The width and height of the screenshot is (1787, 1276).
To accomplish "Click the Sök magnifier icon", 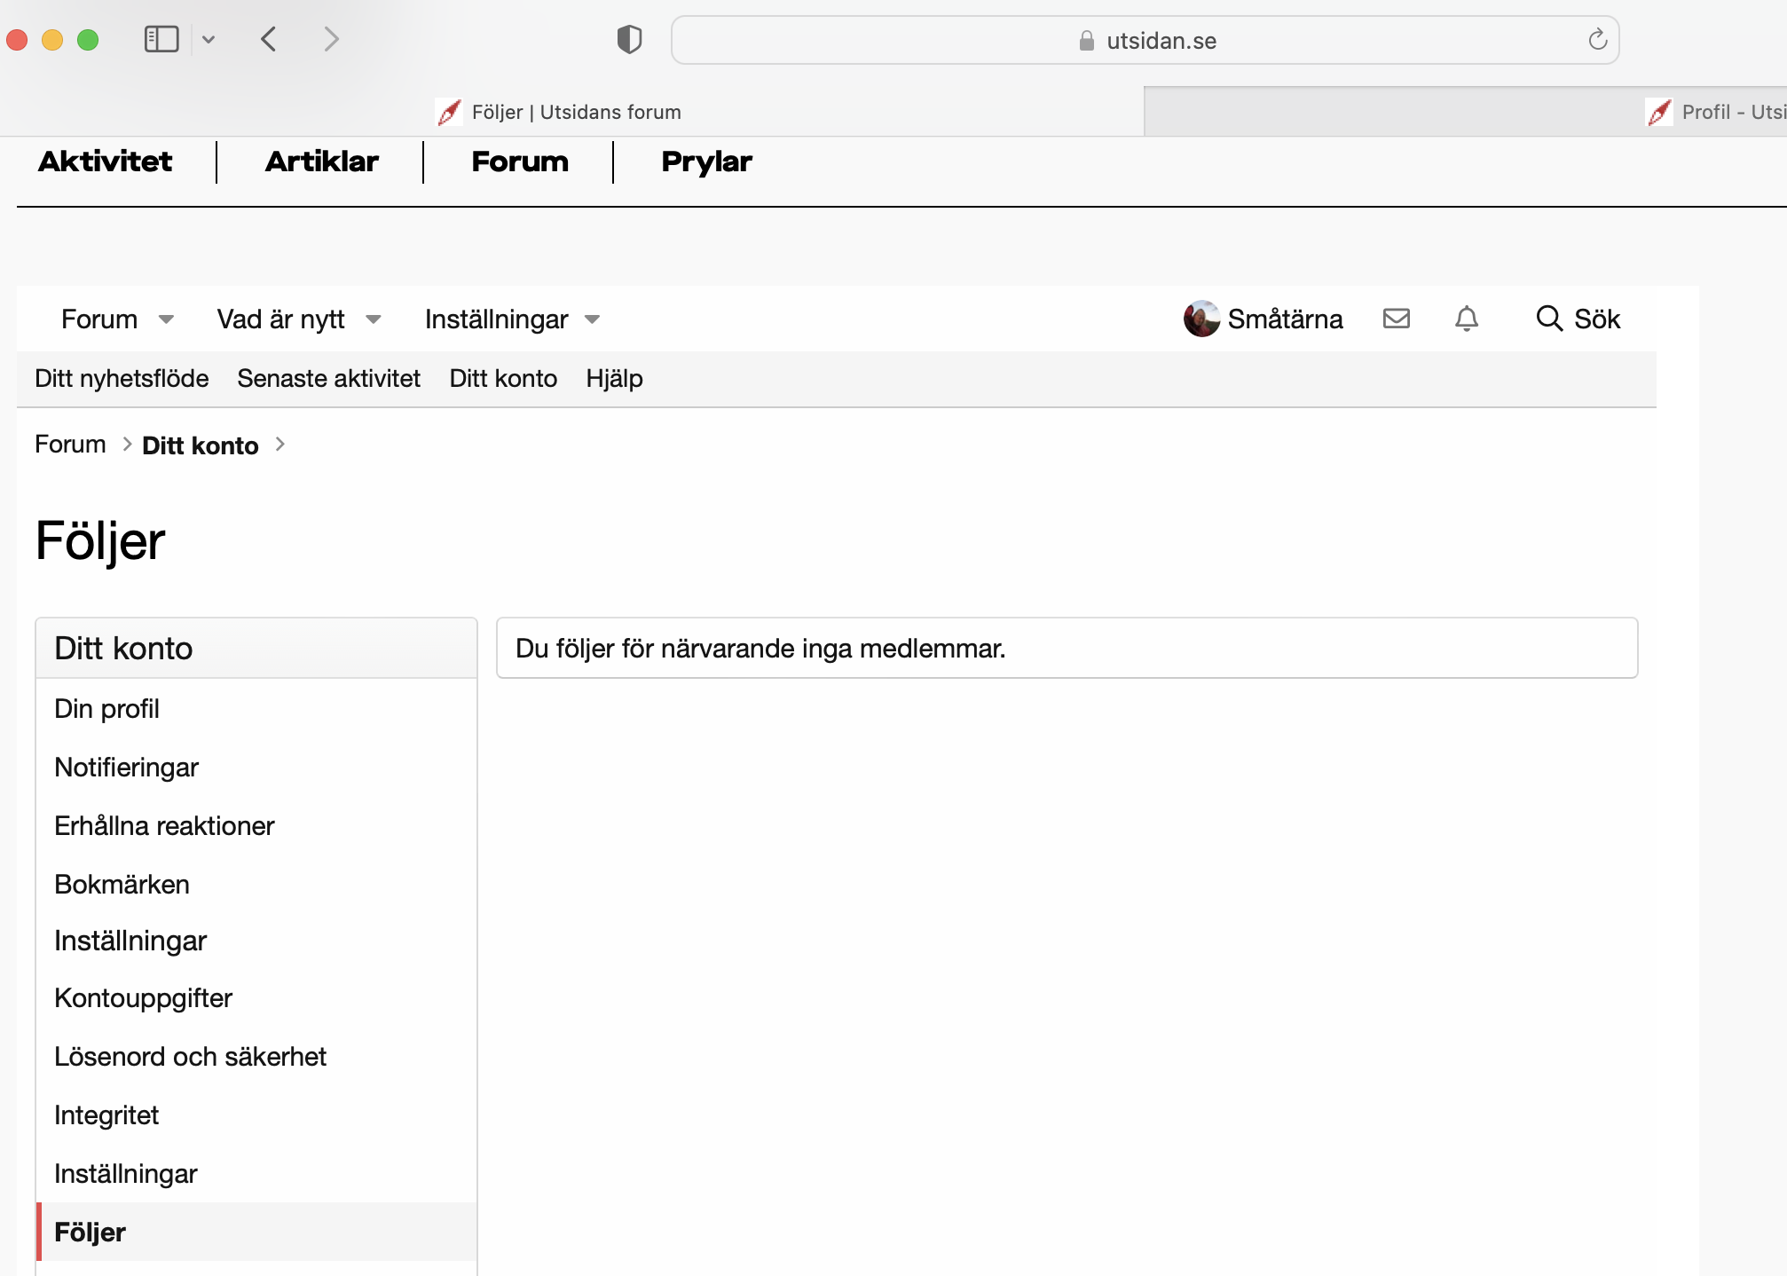I will pyautogui.click(x=1549, y=319).
